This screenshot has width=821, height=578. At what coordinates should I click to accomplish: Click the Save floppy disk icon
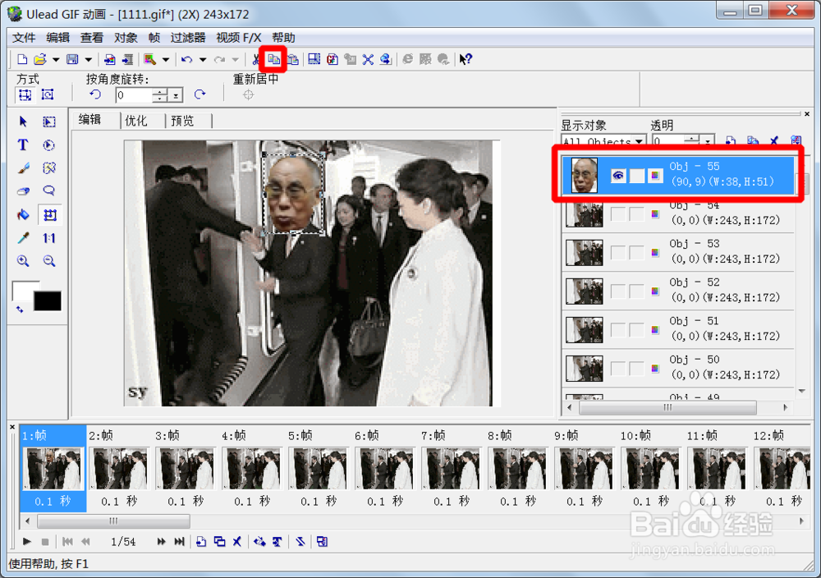point(72,59)
